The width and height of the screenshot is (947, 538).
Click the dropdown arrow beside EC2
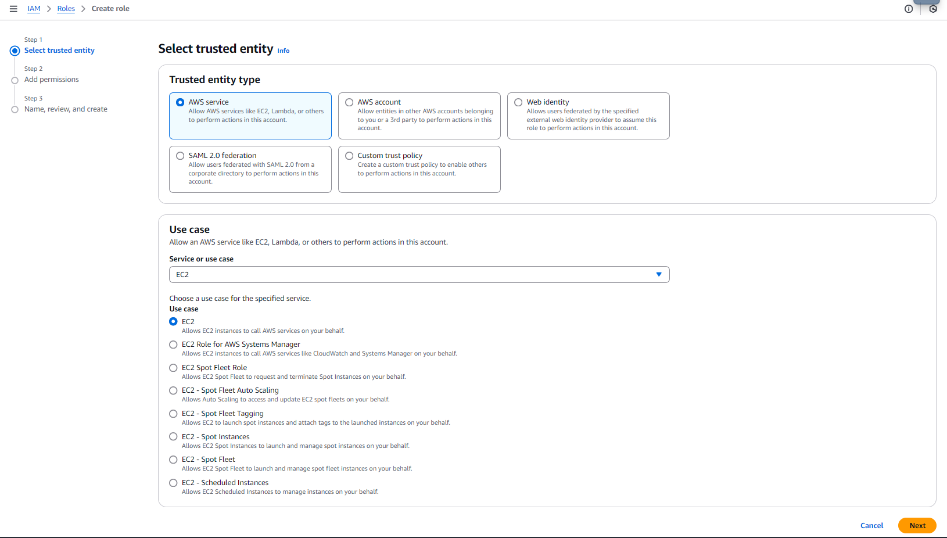click(659, 275)
